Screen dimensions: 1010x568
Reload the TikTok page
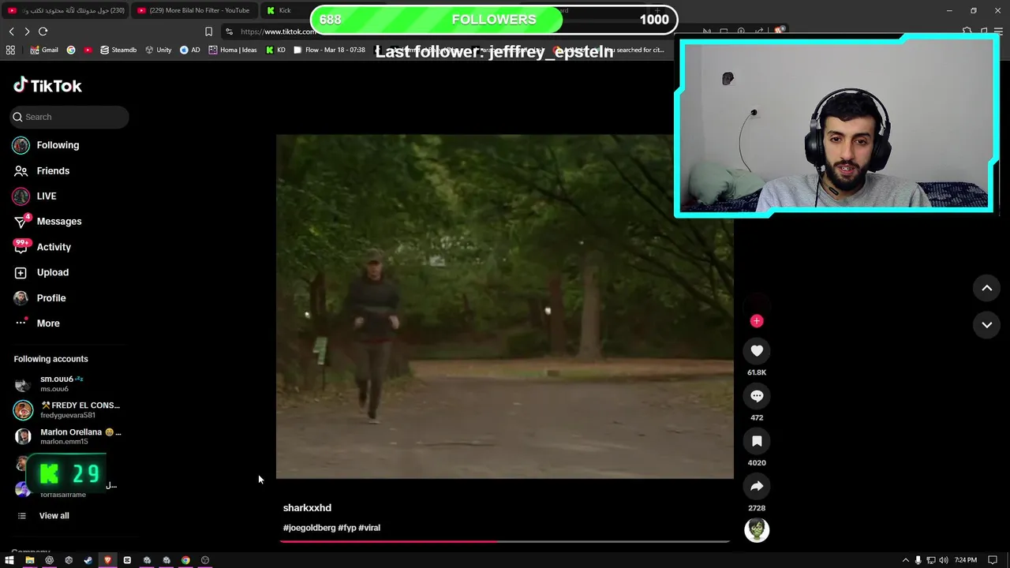point(43,32)
